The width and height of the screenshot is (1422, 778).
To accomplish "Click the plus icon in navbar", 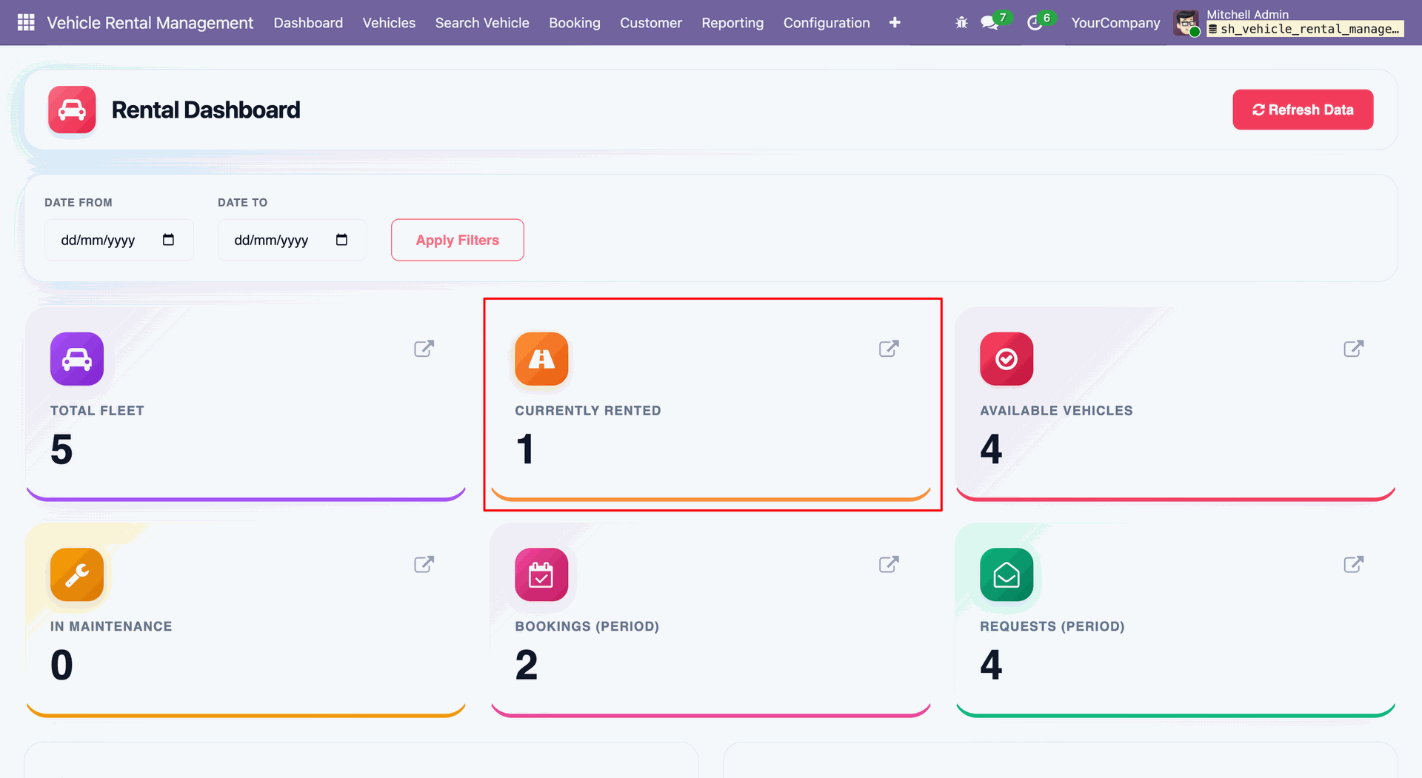I will tap(895, 22).
